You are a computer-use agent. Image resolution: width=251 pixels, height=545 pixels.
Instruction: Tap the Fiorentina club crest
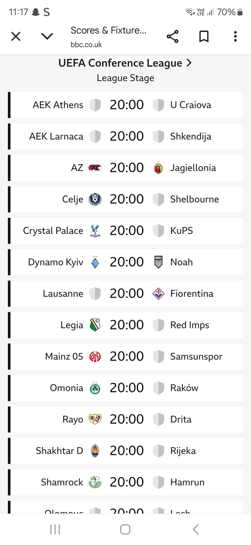point(158,293)
